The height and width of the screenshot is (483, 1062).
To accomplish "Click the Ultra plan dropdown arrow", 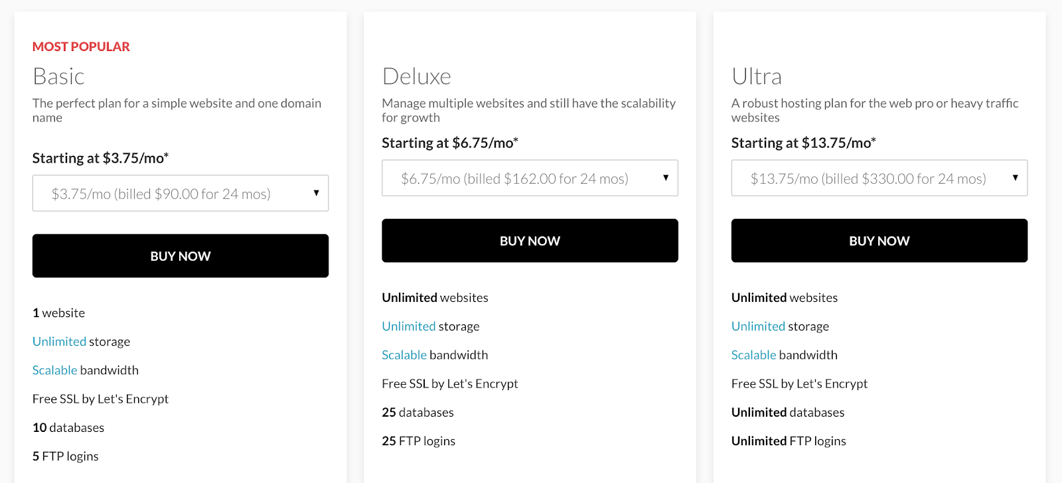I will coord(1015,178).
